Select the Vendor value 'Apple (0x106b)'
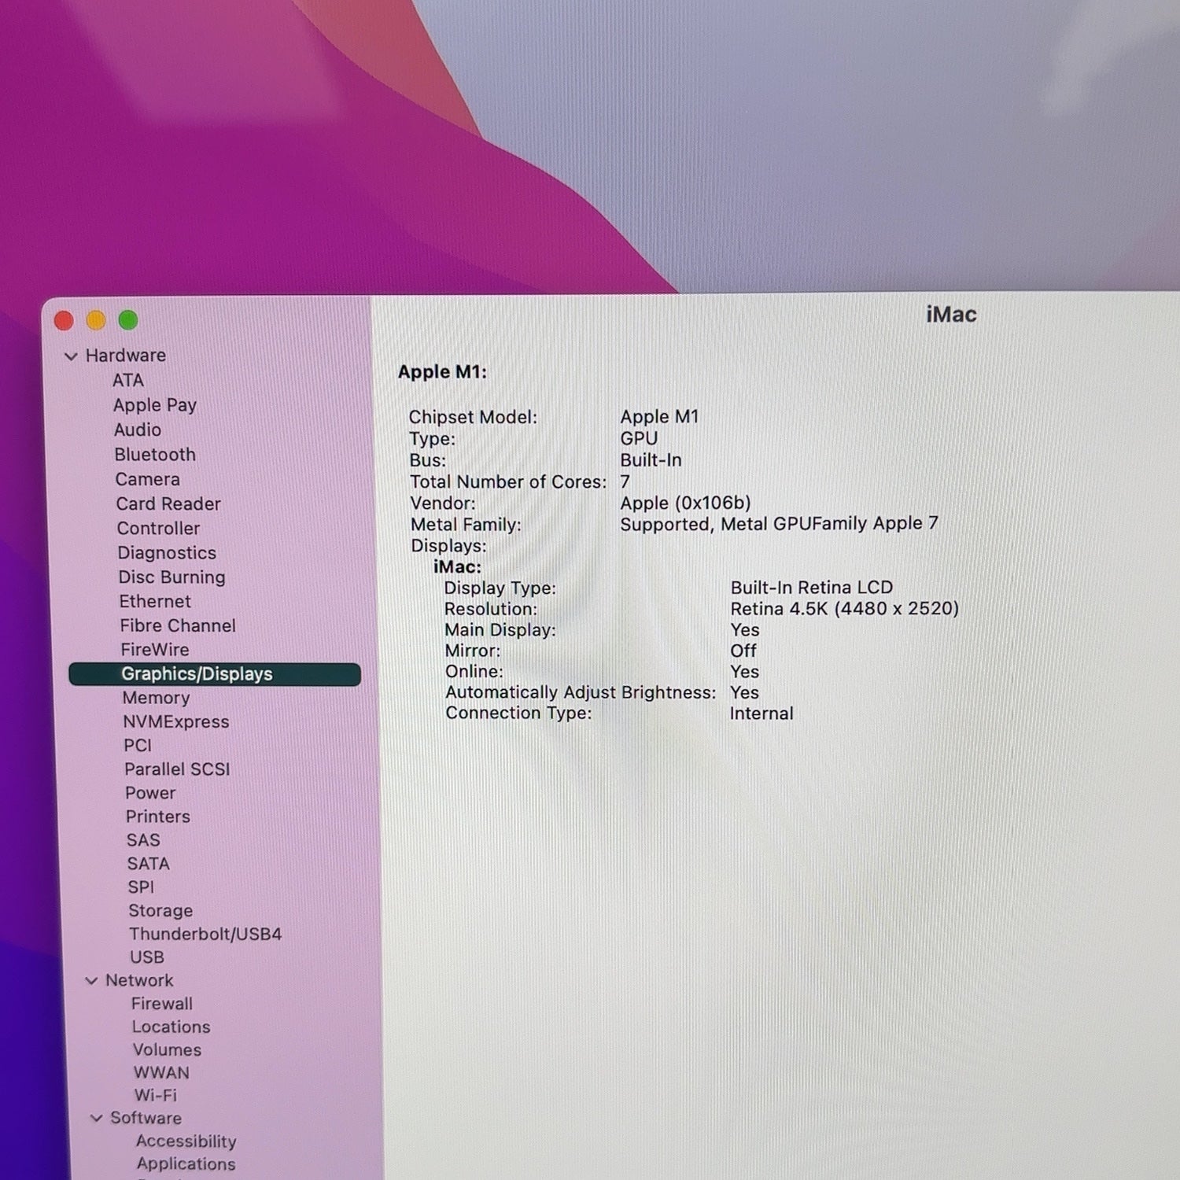 point(685,503)
